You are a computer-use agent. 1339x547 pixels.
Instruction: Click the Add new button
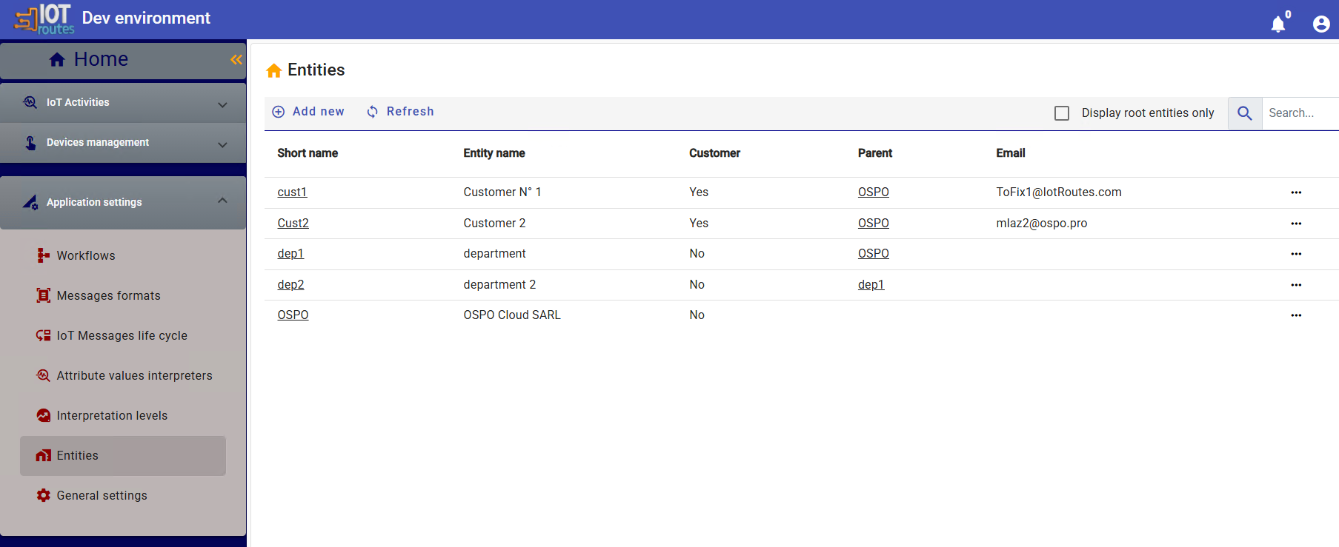[x=308, y=112]
